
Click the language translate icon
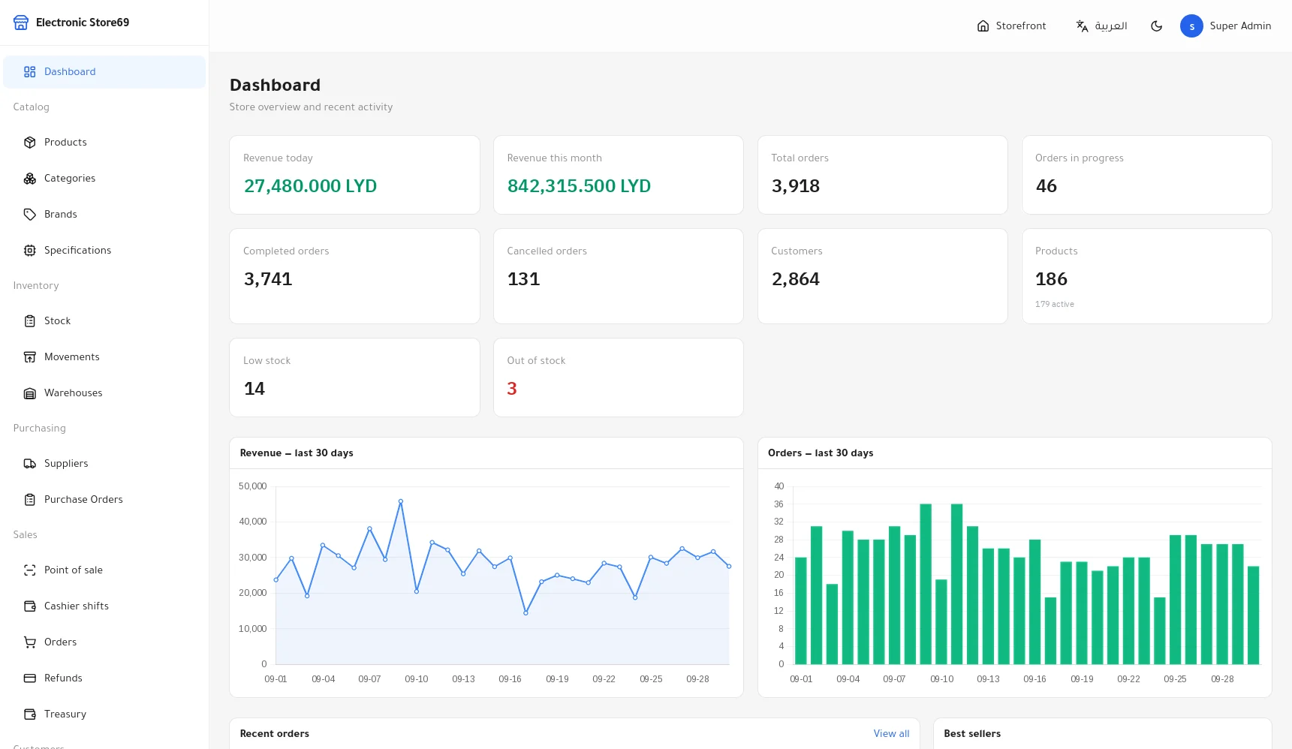[1082, 26]
